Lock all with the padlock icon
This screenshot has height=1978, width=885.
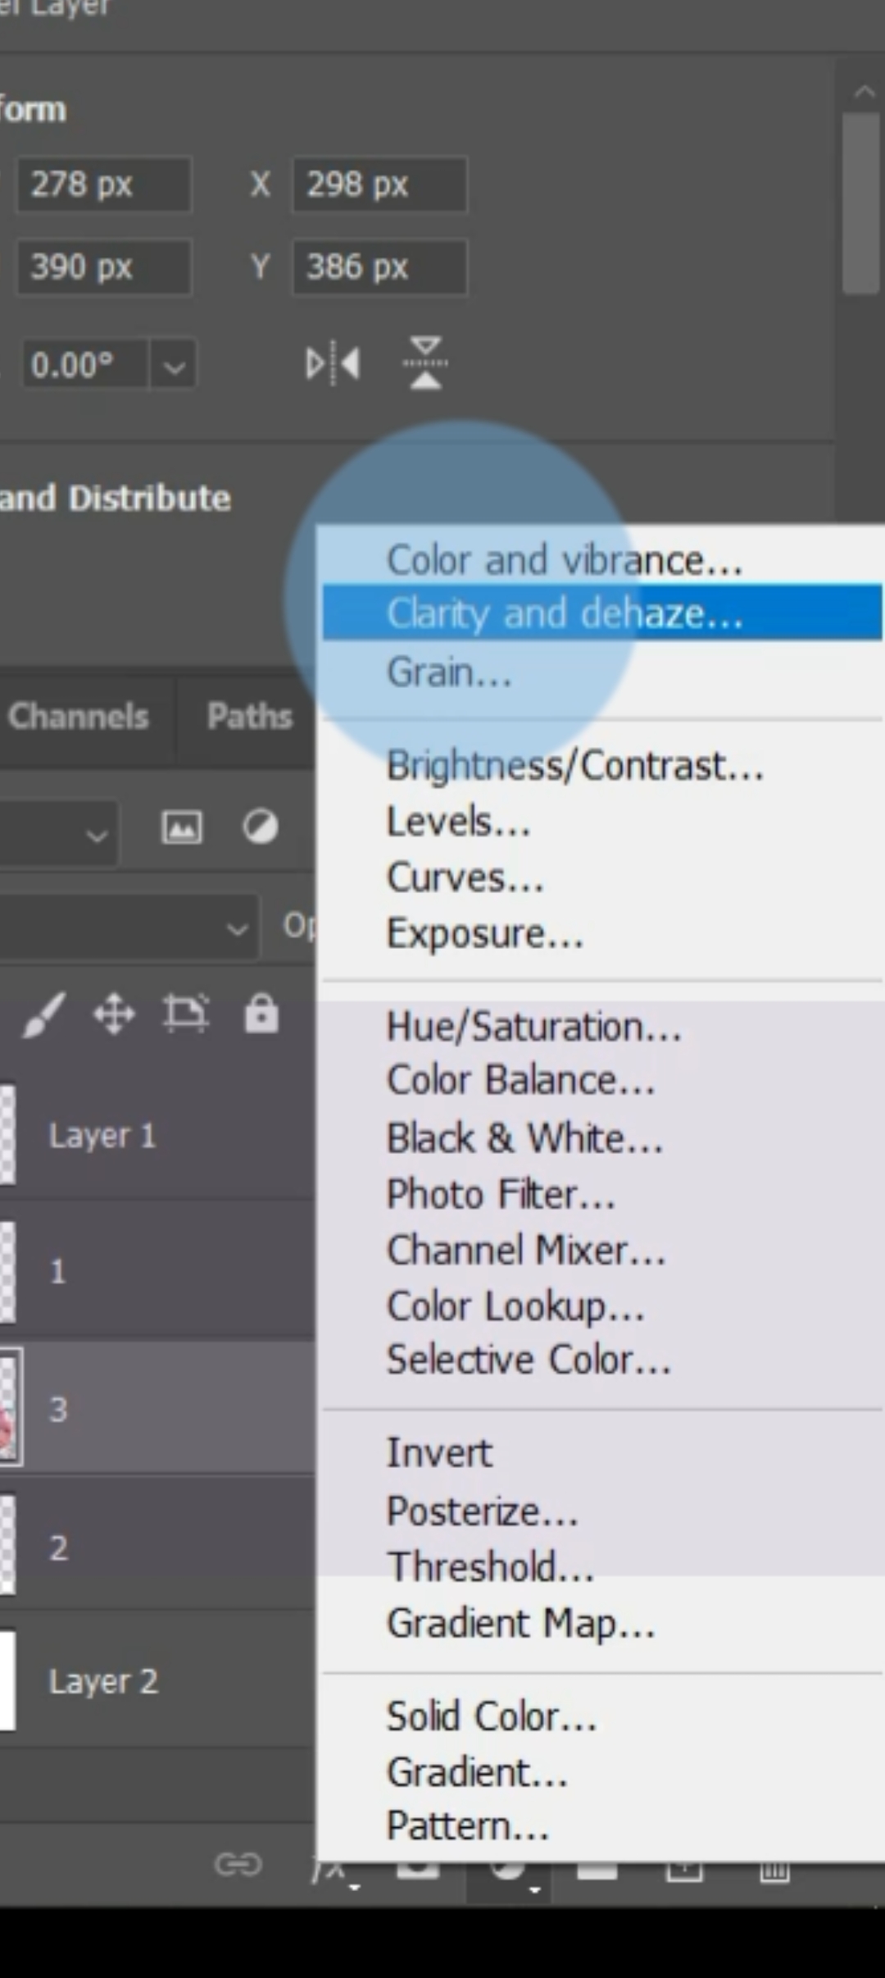[x=261, y=1014]
